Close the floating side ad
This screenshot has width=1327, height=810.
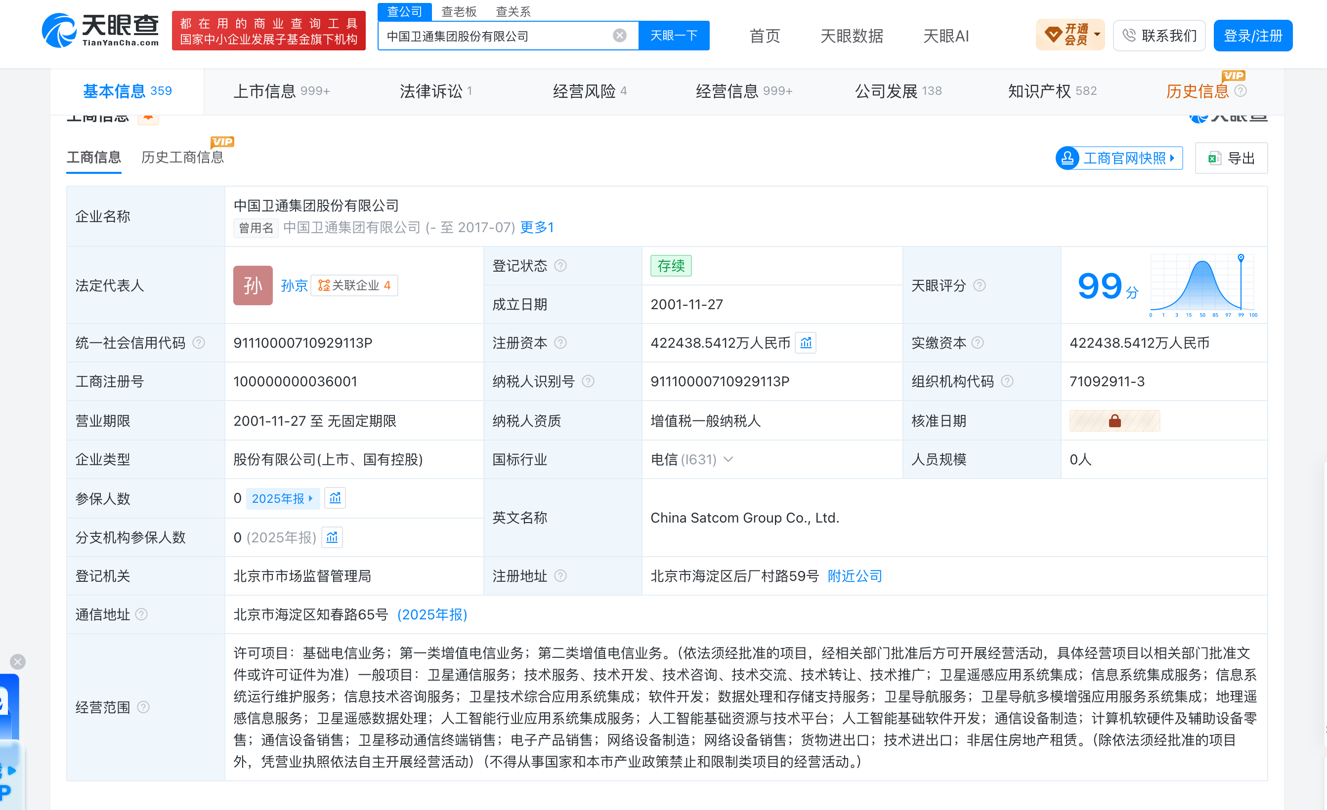click(x=18, y=661)
